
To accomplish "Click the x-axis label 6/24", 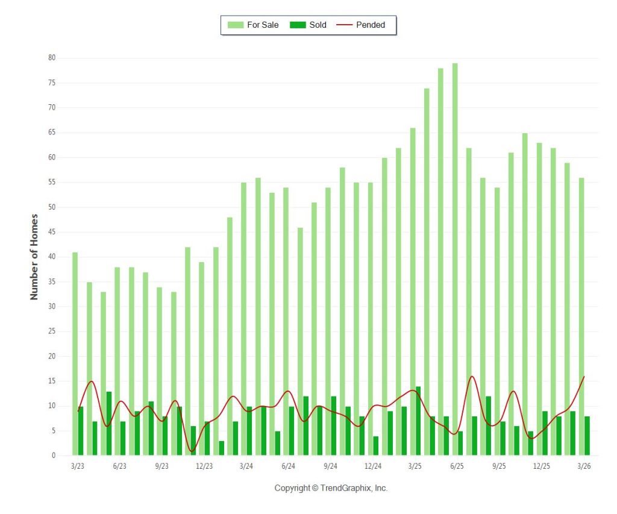I will [289, 466].
